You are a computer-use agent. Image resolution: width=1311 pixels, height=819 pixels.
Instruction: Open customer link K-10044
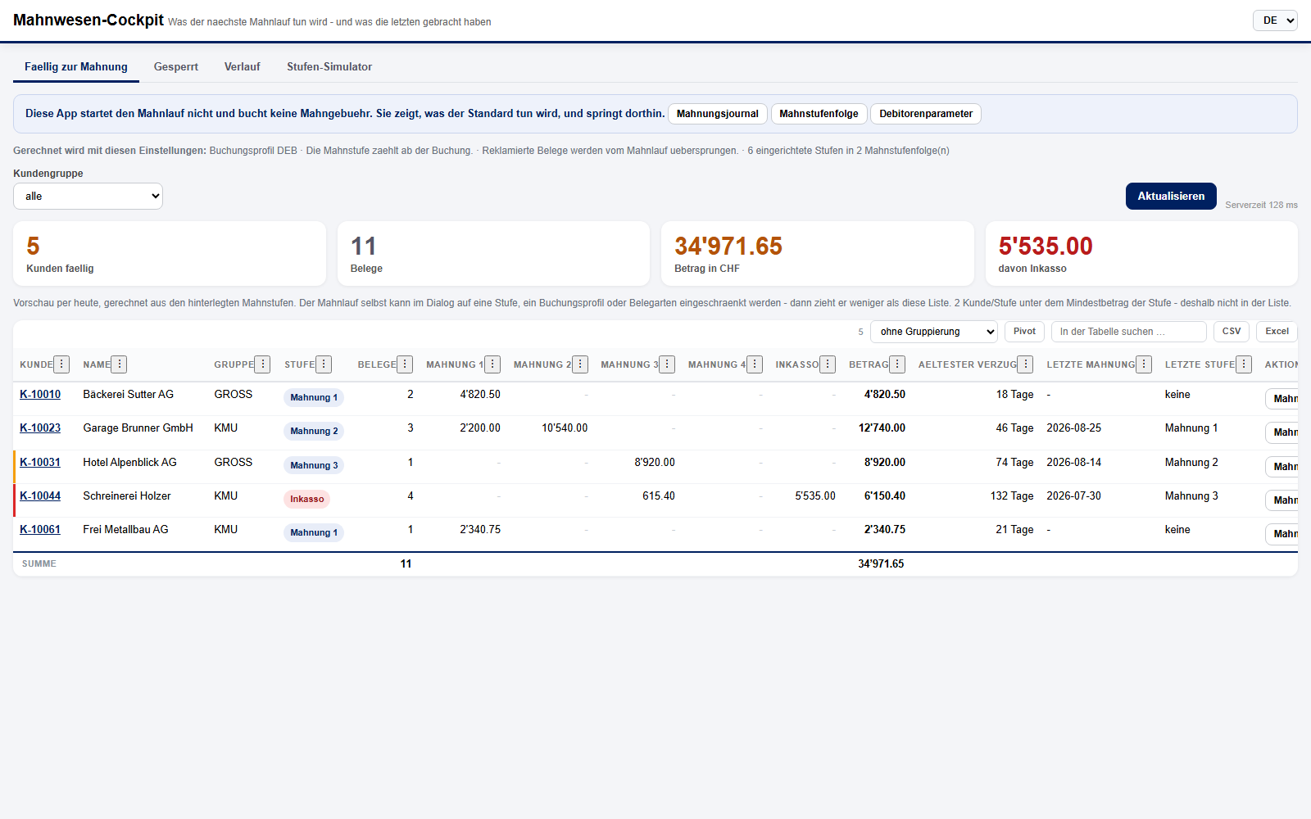[40, 496]
